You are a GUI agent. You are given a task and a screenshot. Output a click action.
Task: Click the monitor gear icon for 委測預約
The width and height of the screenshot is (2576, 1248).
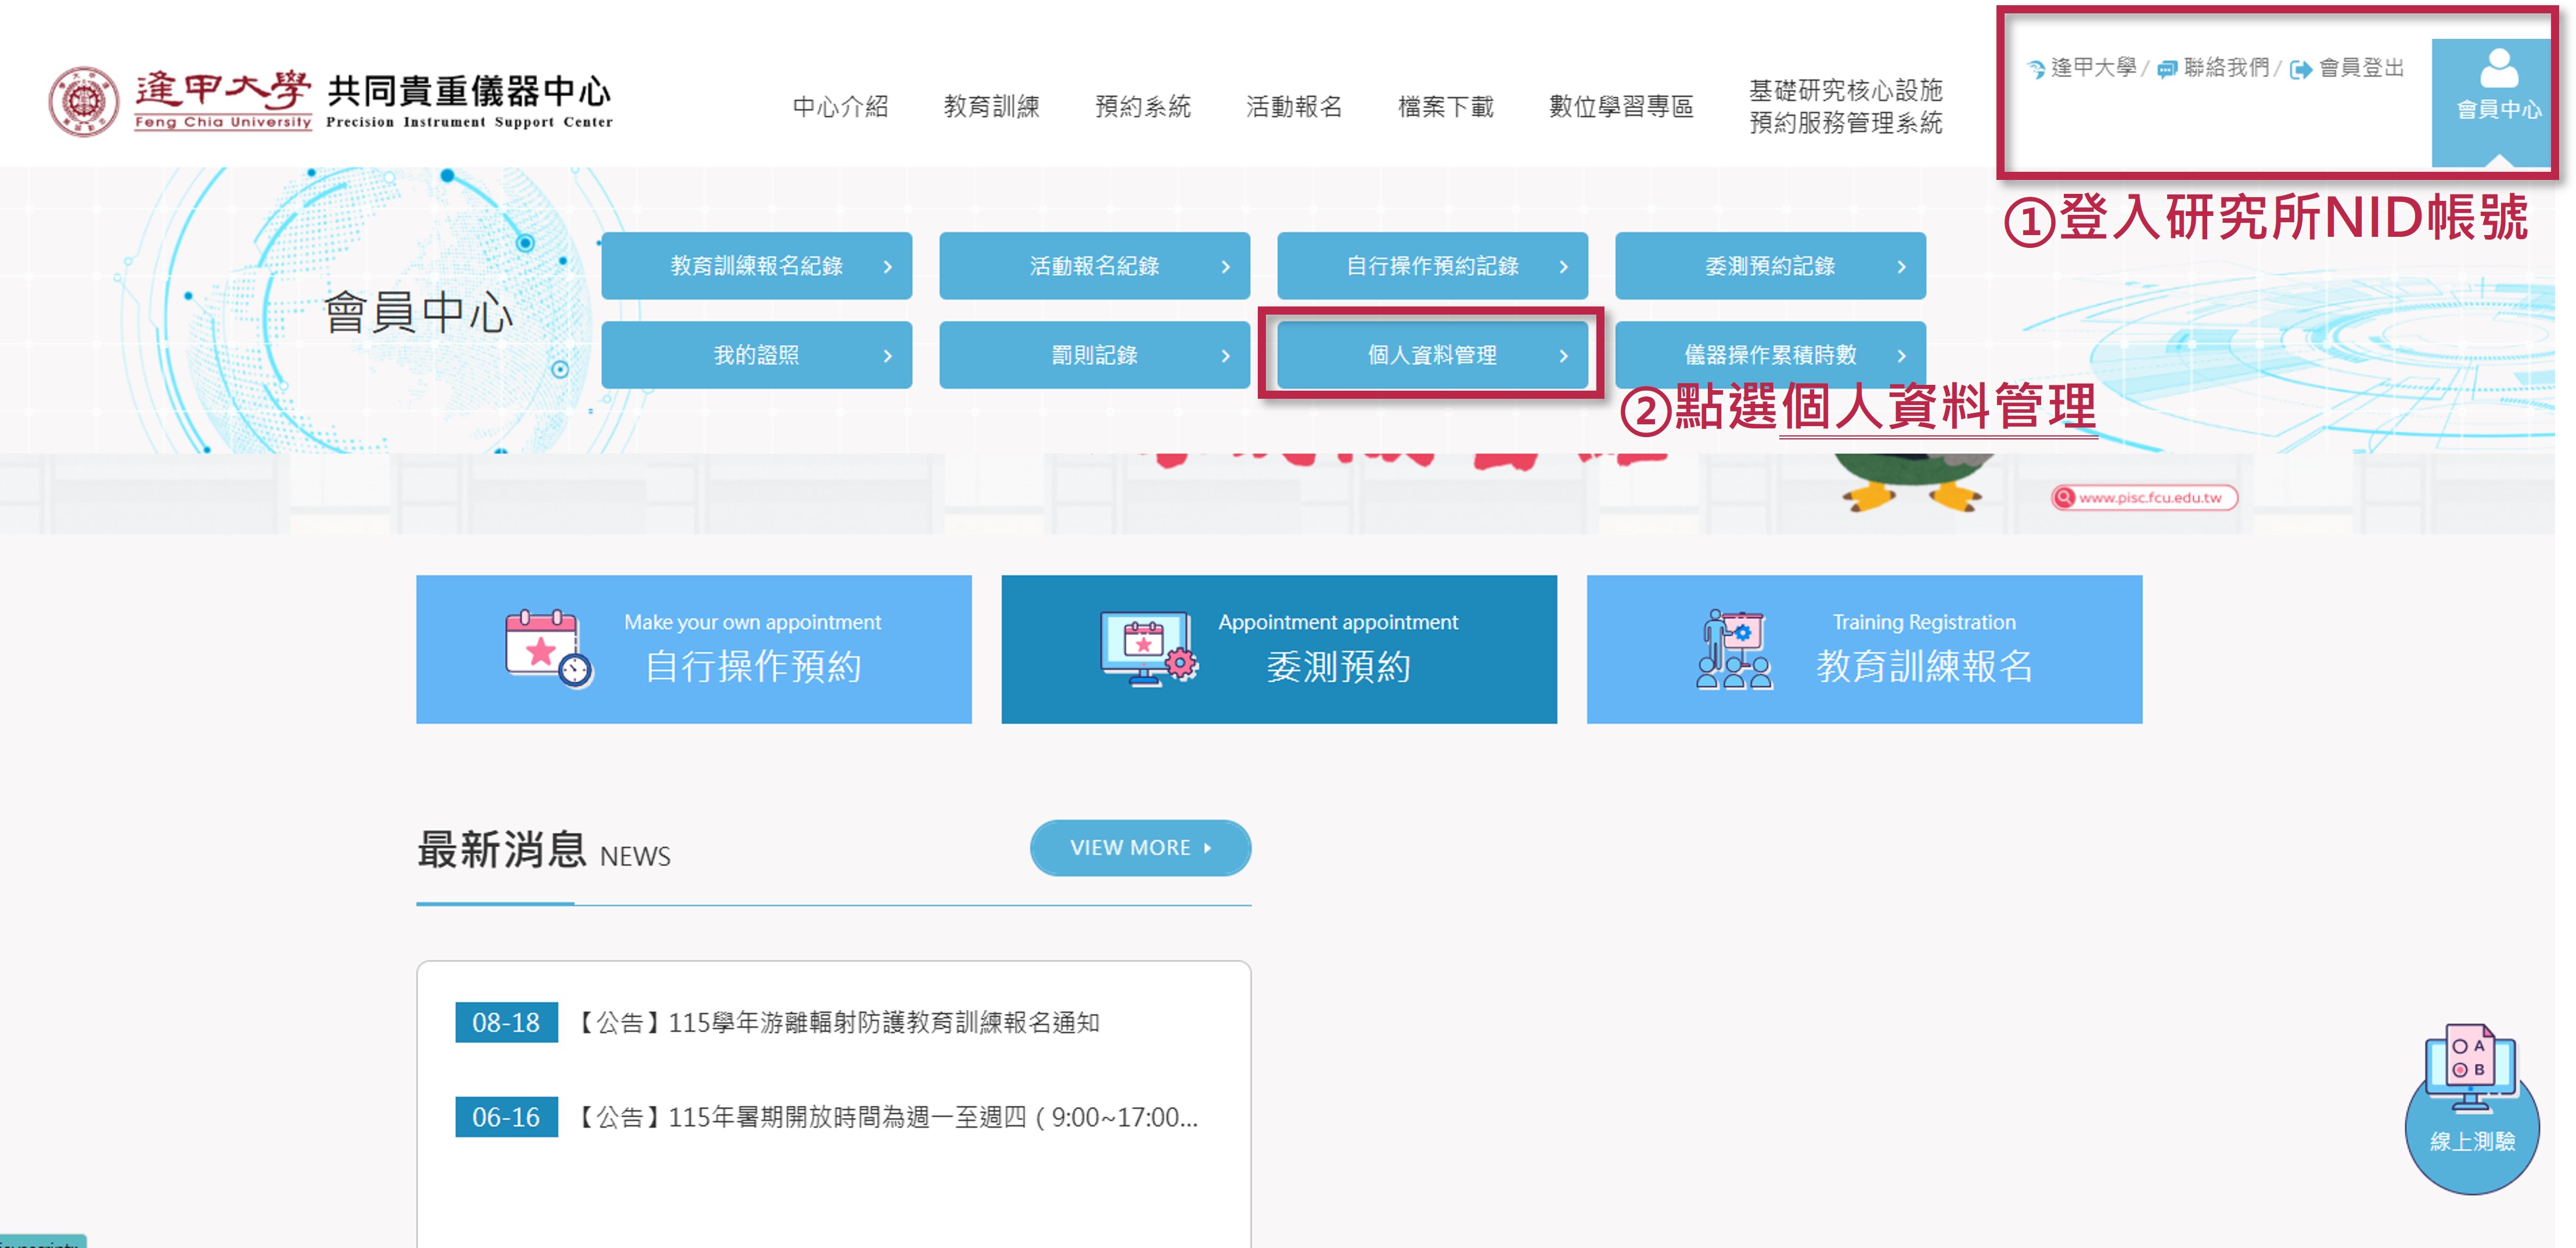coord(1148,650)
